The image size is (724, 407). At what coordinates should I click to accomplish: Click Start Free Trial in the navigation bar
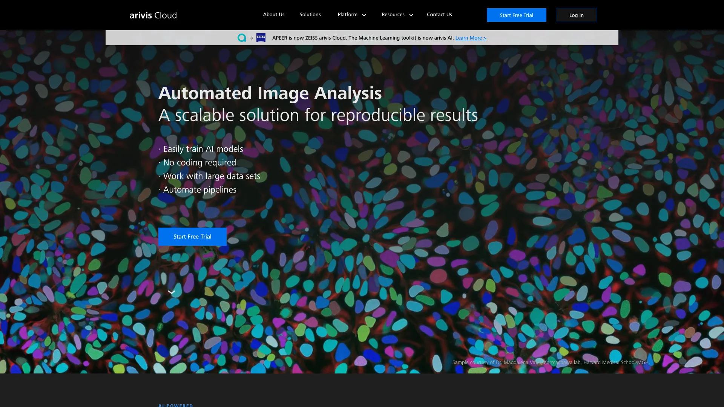tap(516, 15)
